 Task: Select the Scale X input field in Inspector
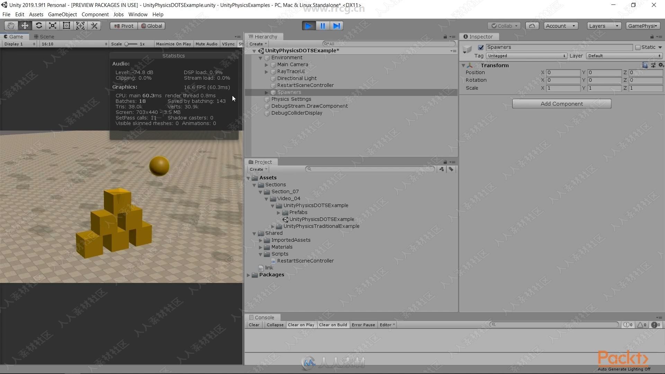[562, 88]
